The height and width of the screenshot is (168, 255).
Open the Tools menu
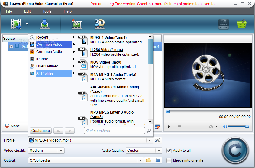coord(47,11)
